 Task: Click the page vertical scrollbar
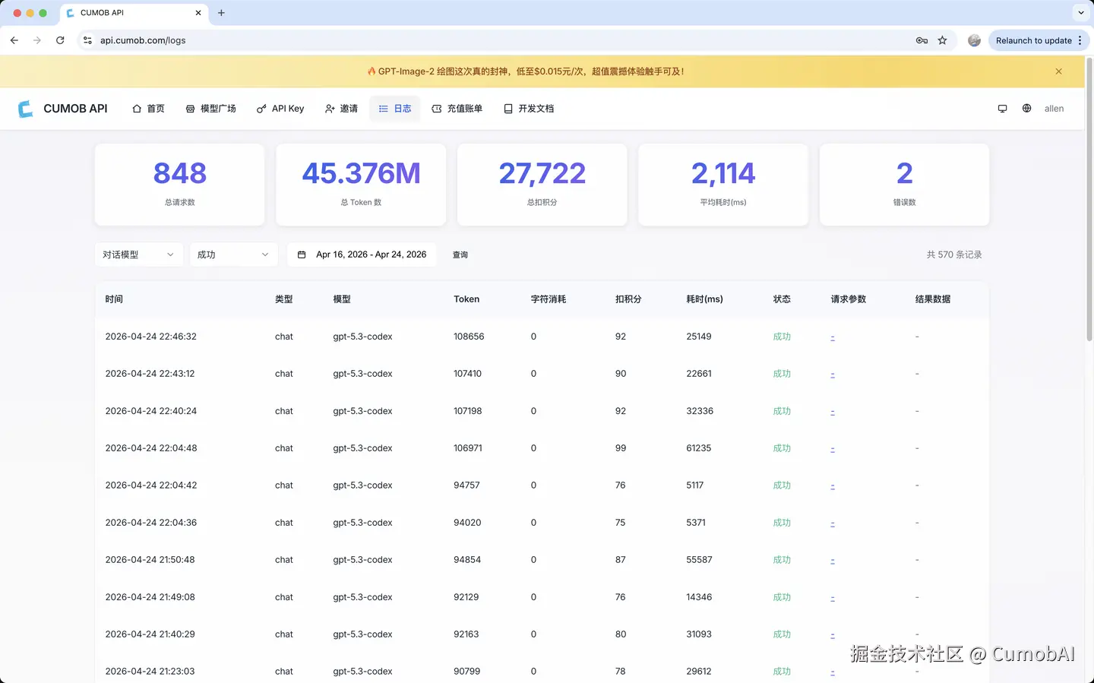[1089, 199]
